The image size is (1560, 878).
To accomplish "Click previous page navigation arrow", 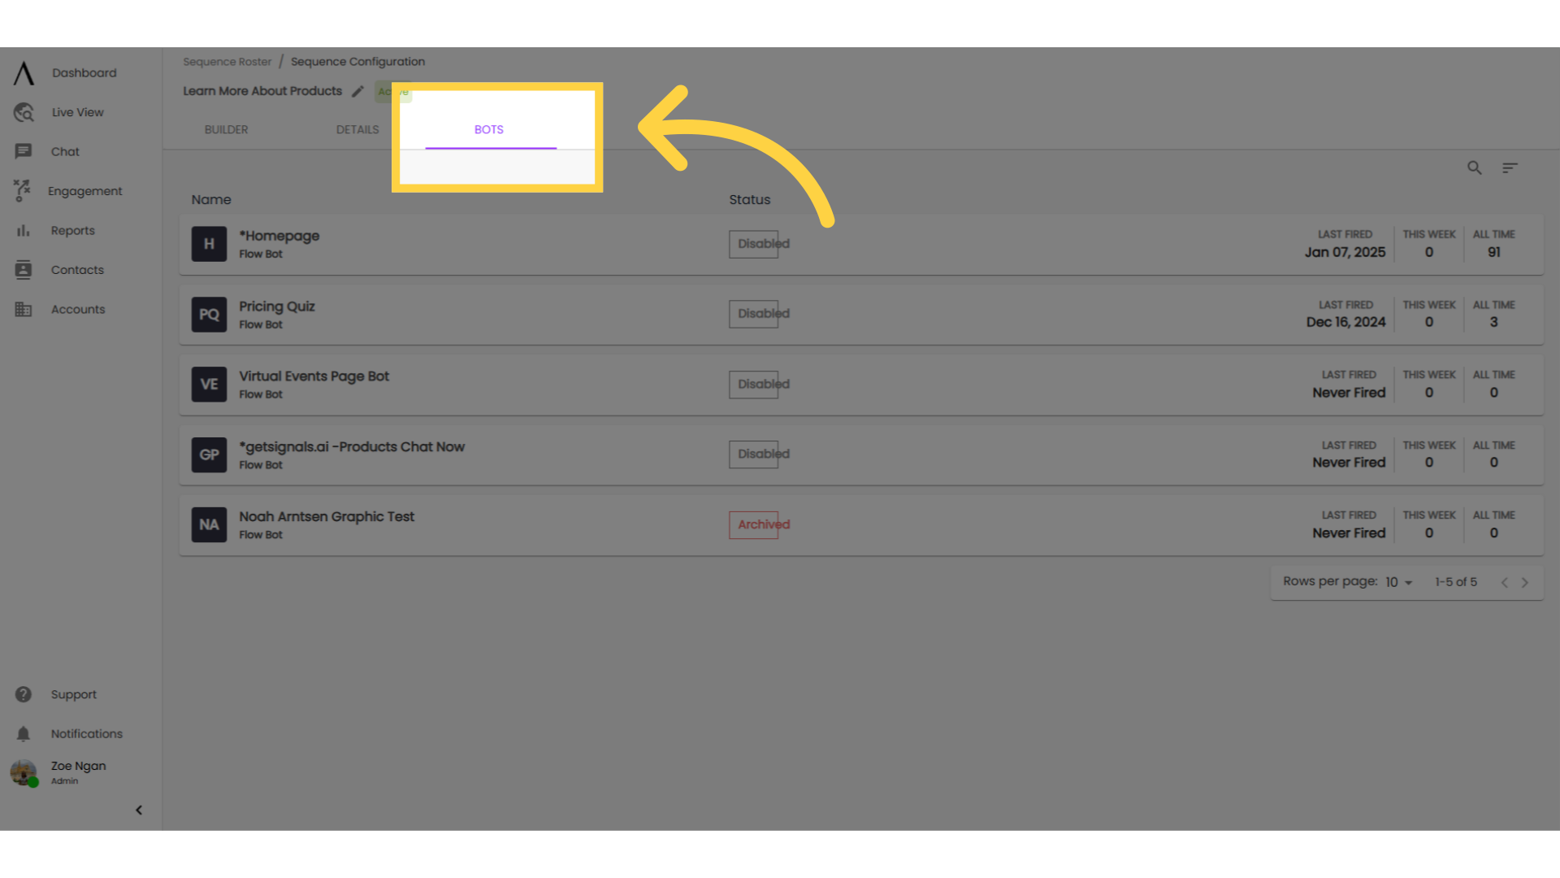I will pyautogui.click(x=1506, y=582).
